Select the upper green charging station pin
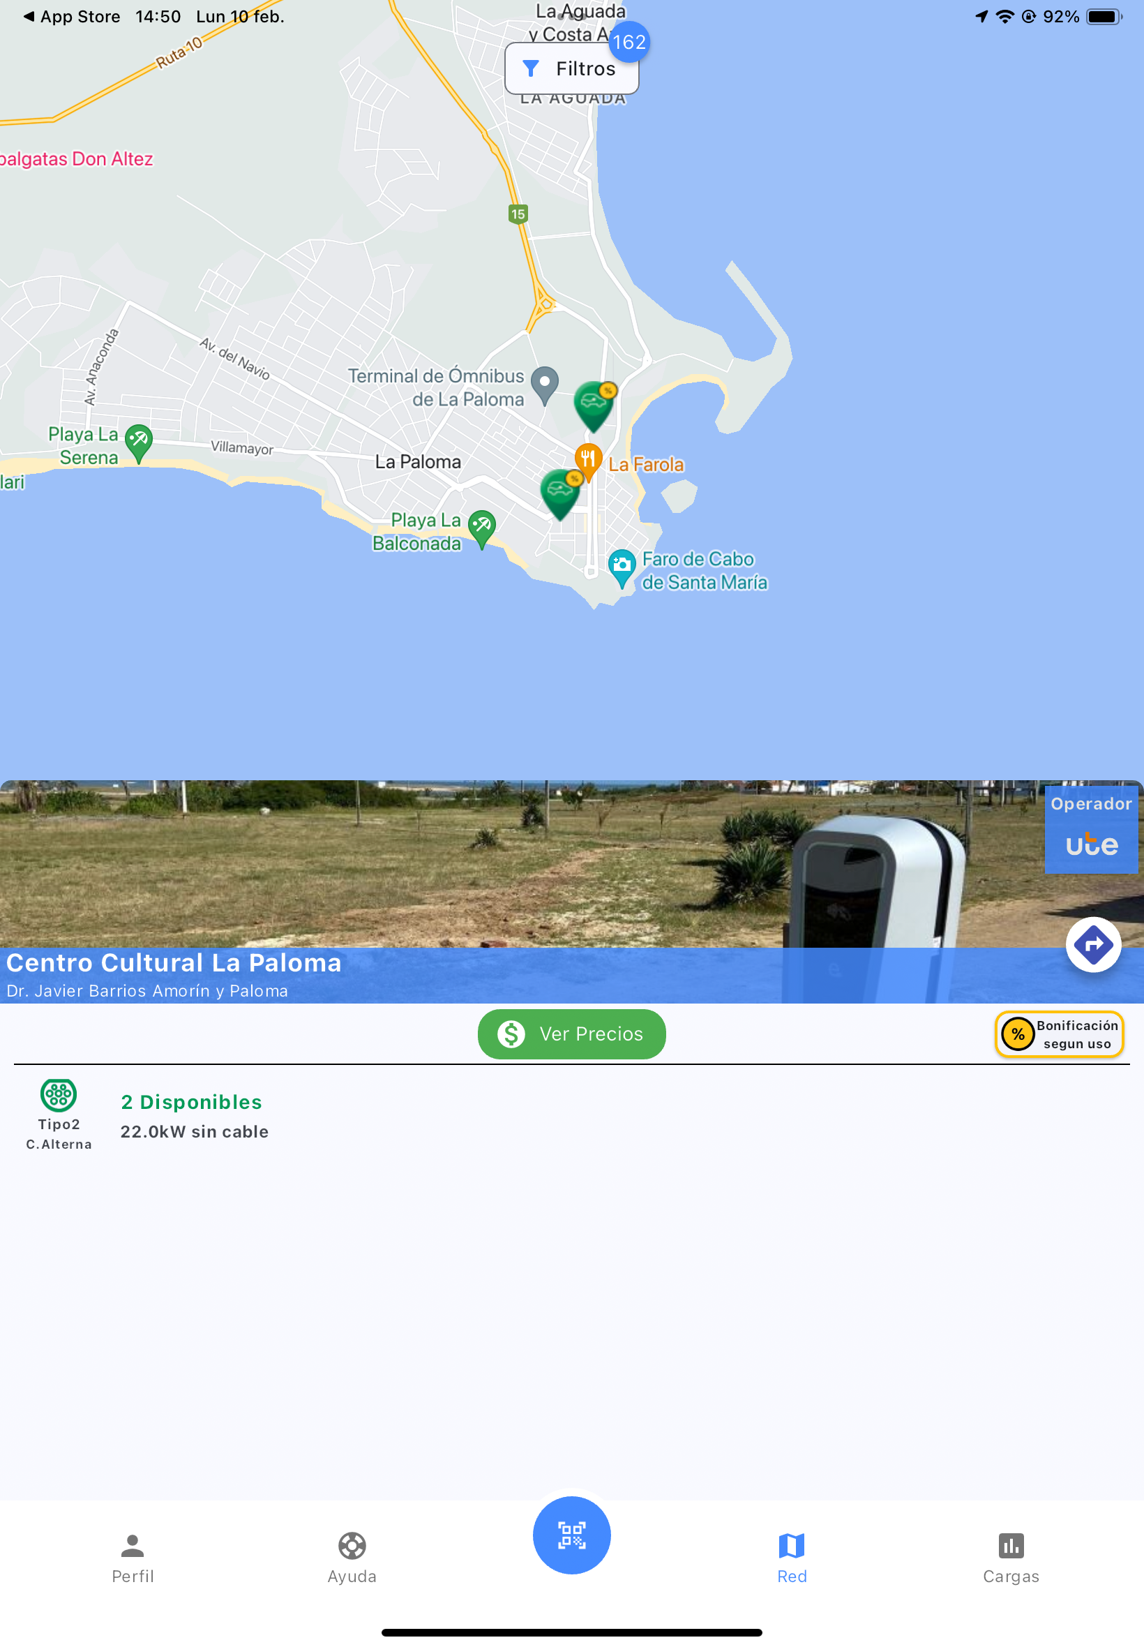The image size is (1144, 1647). pyautogui.click(x=594, y=406)
